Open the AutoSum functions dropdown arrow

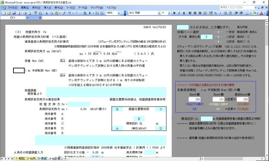tap(93, 13)
